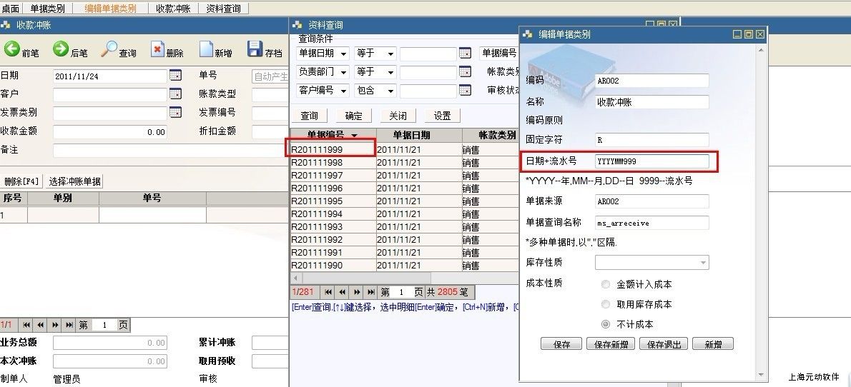Select 不计成本 radio option

pos(606,324)
